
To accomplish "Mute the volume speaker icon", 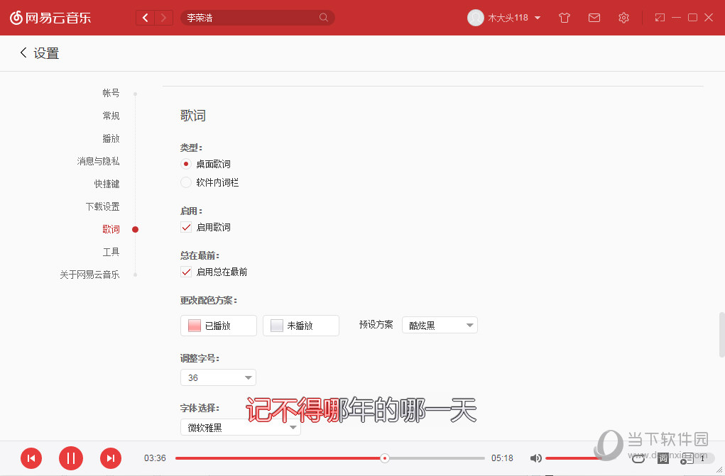I will [x=536, y=458].
